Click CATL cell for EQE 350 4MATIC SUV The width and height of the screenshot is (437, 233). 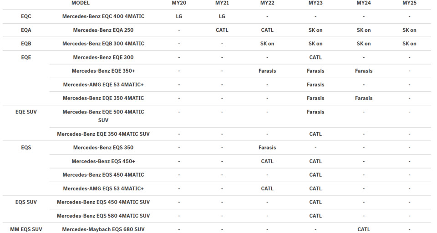tap(315, 134)
